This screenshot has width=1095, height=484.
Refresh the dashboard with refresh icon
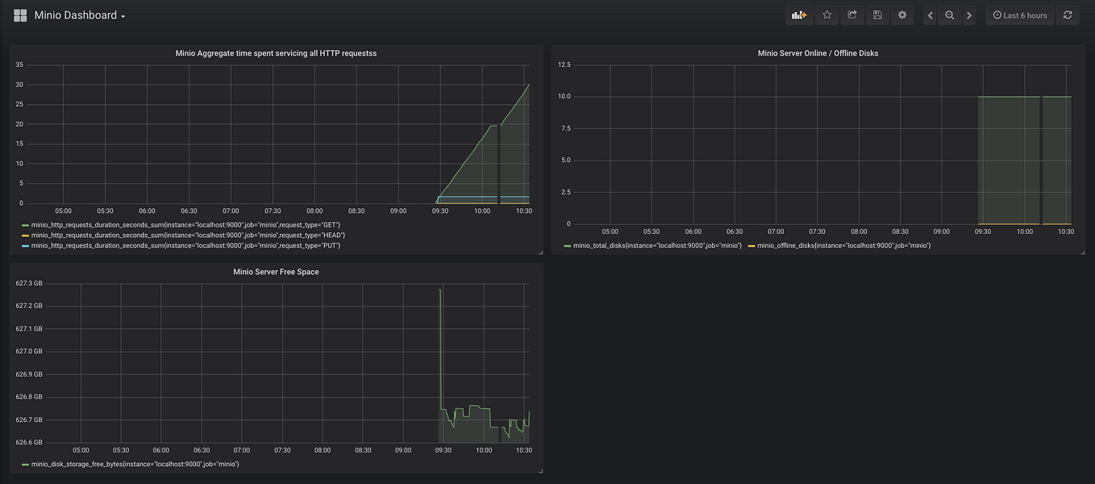click(x=1068, y=15)
